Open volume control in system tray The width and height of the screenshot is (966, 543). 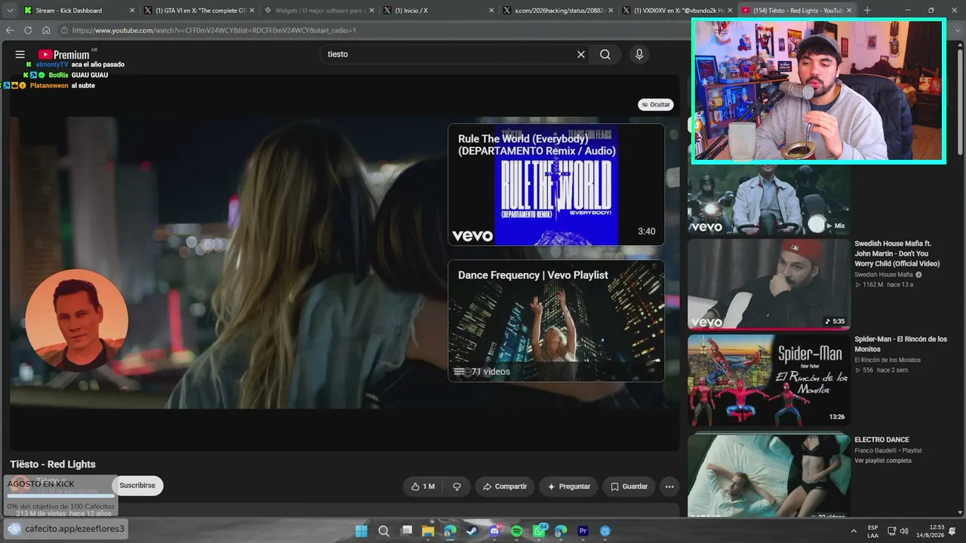tap(904, 531)
